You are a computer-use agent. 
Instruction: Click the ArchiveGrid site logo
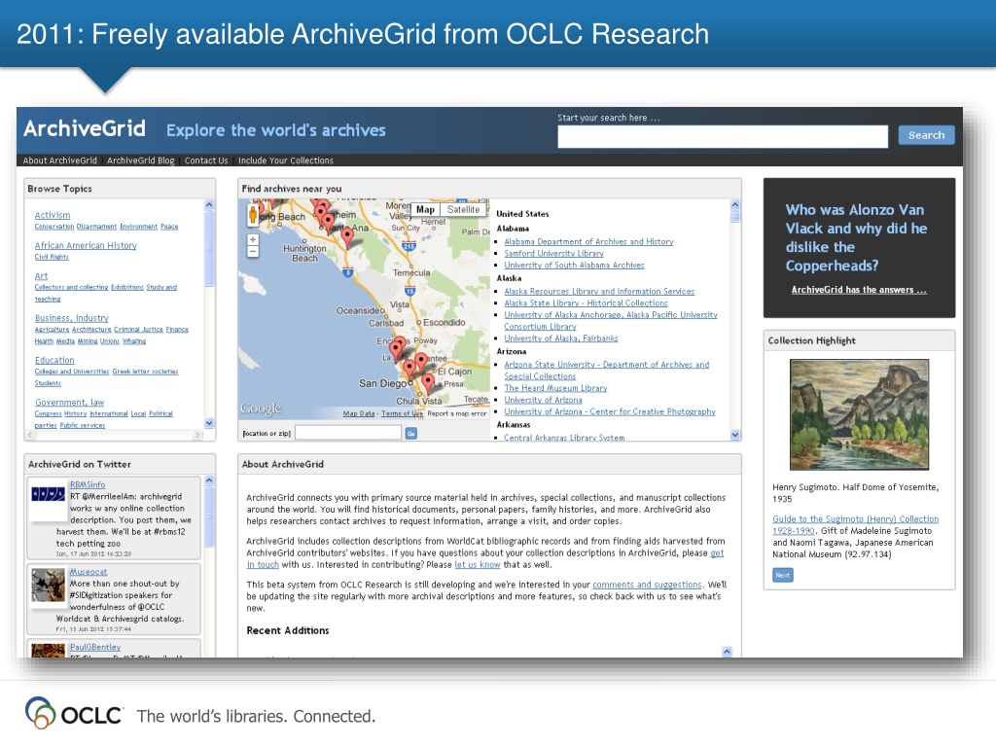click(85, 129)
